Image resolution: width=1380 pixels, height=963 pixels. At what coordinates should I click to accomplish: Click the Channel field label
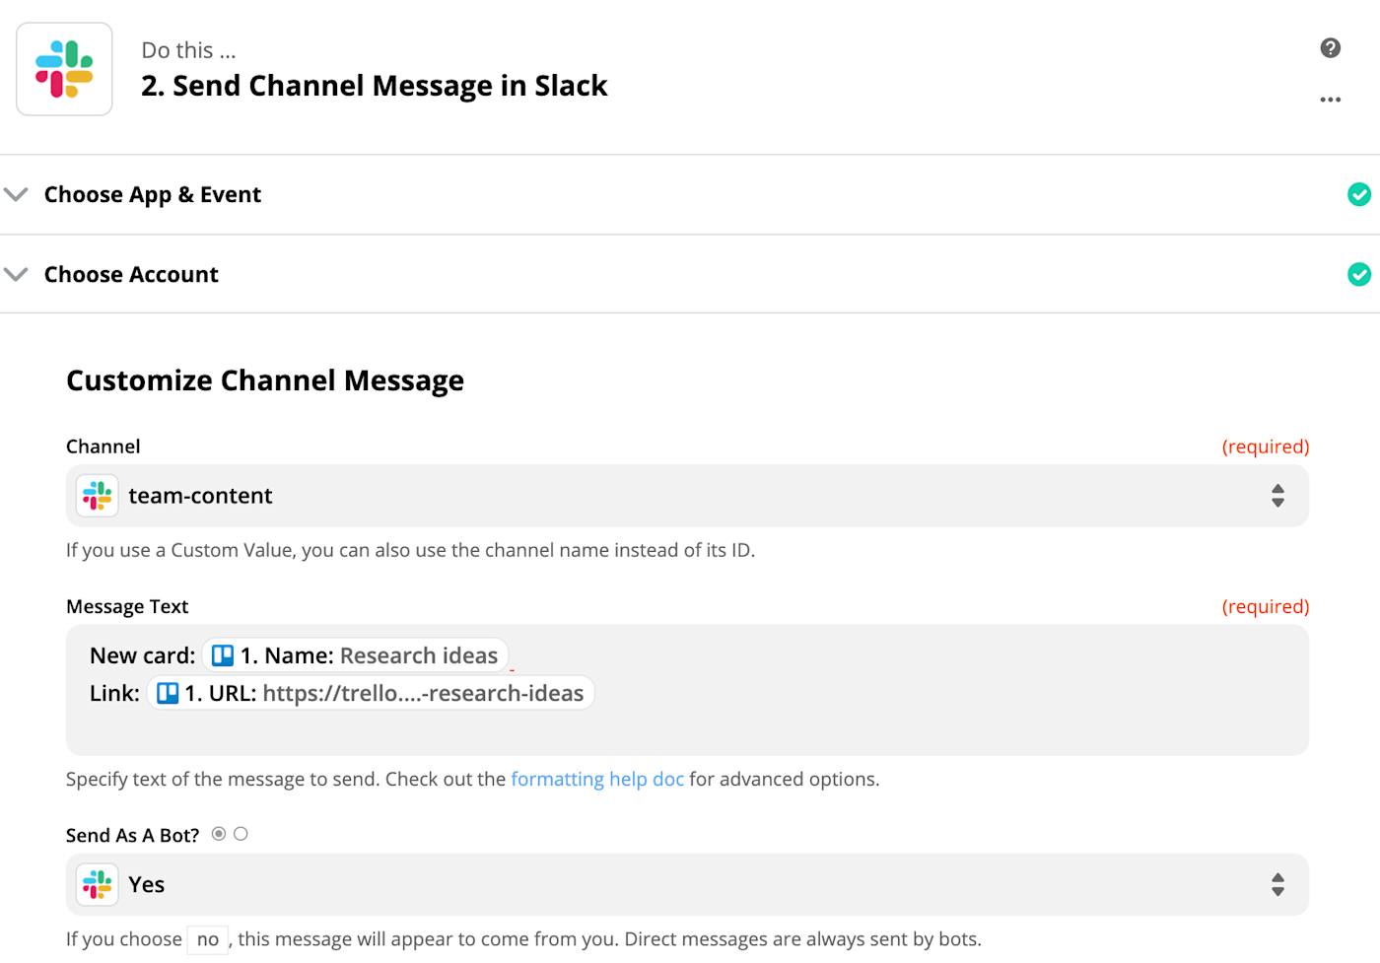click(103, 447)
